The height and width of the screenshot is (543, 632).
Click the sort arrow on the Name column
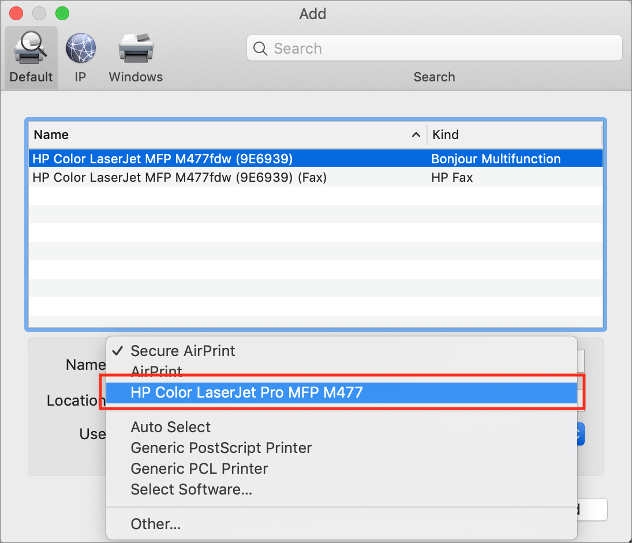(416, 134)
